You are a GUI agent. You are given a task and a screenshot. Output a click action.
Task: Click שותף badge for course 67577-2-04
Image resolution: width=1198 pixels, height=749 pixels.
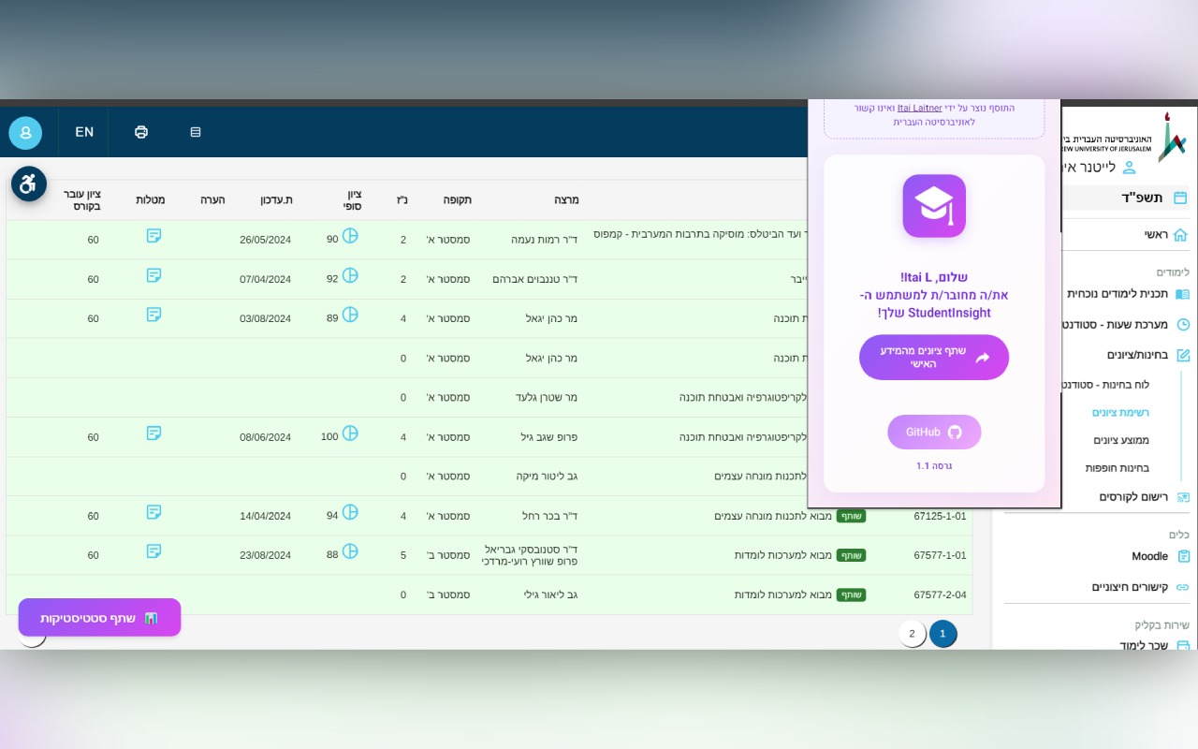pyautogui.click(x=851, y=595)
